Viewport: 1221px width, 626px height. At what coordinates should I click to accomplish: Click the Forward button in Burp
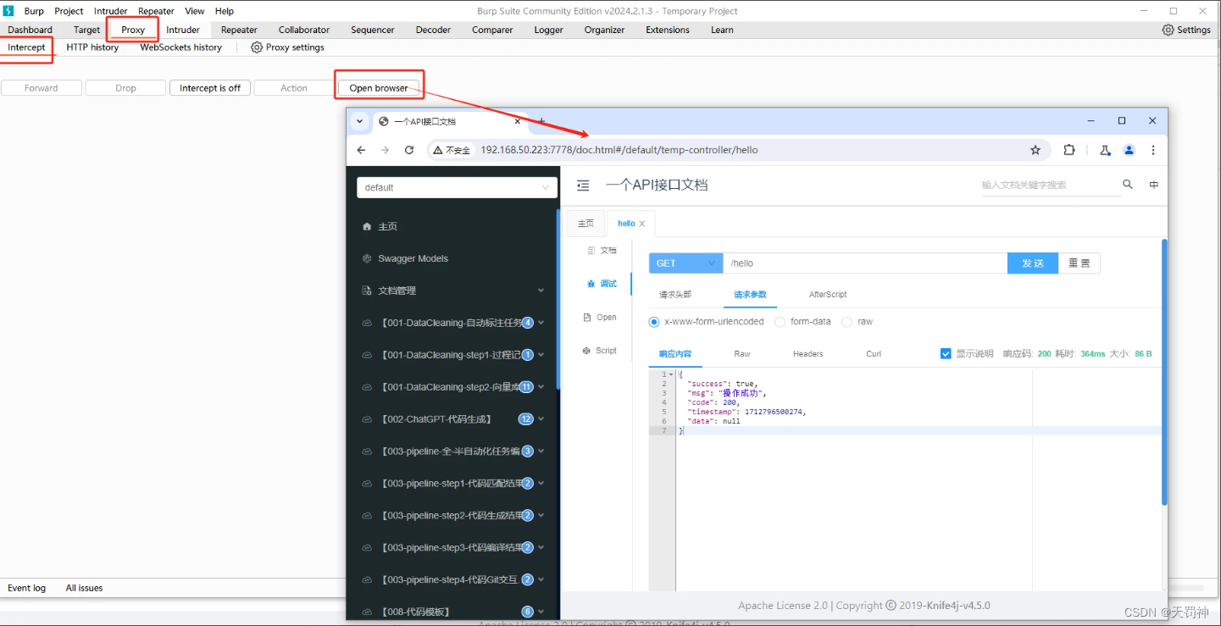tap(42, 88)
